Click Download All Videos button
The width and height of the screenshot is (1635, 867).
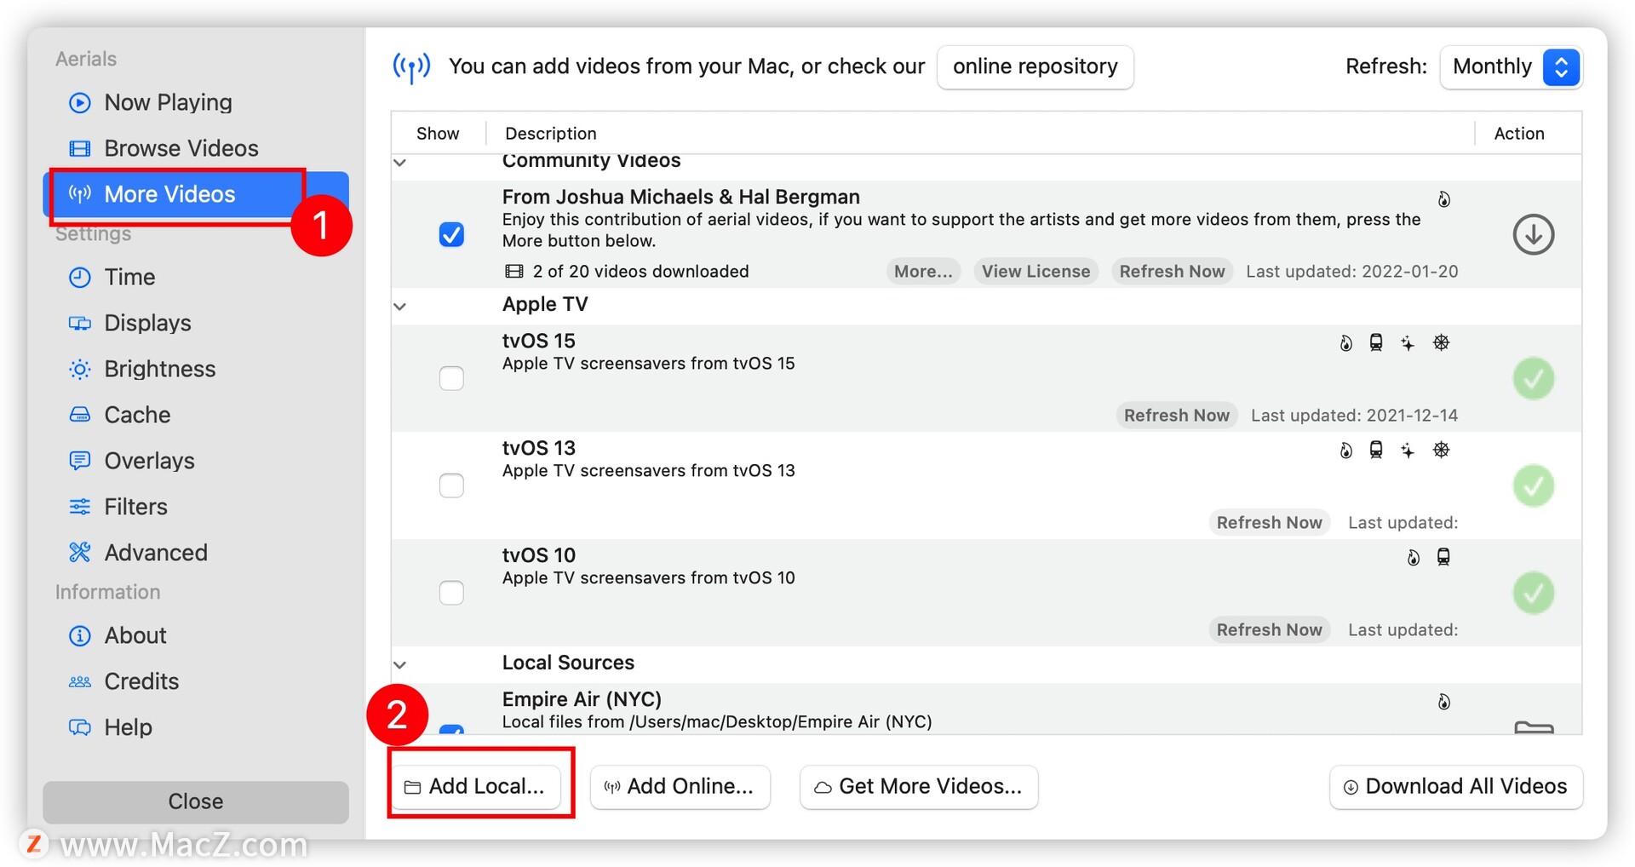click(1456, 787)
